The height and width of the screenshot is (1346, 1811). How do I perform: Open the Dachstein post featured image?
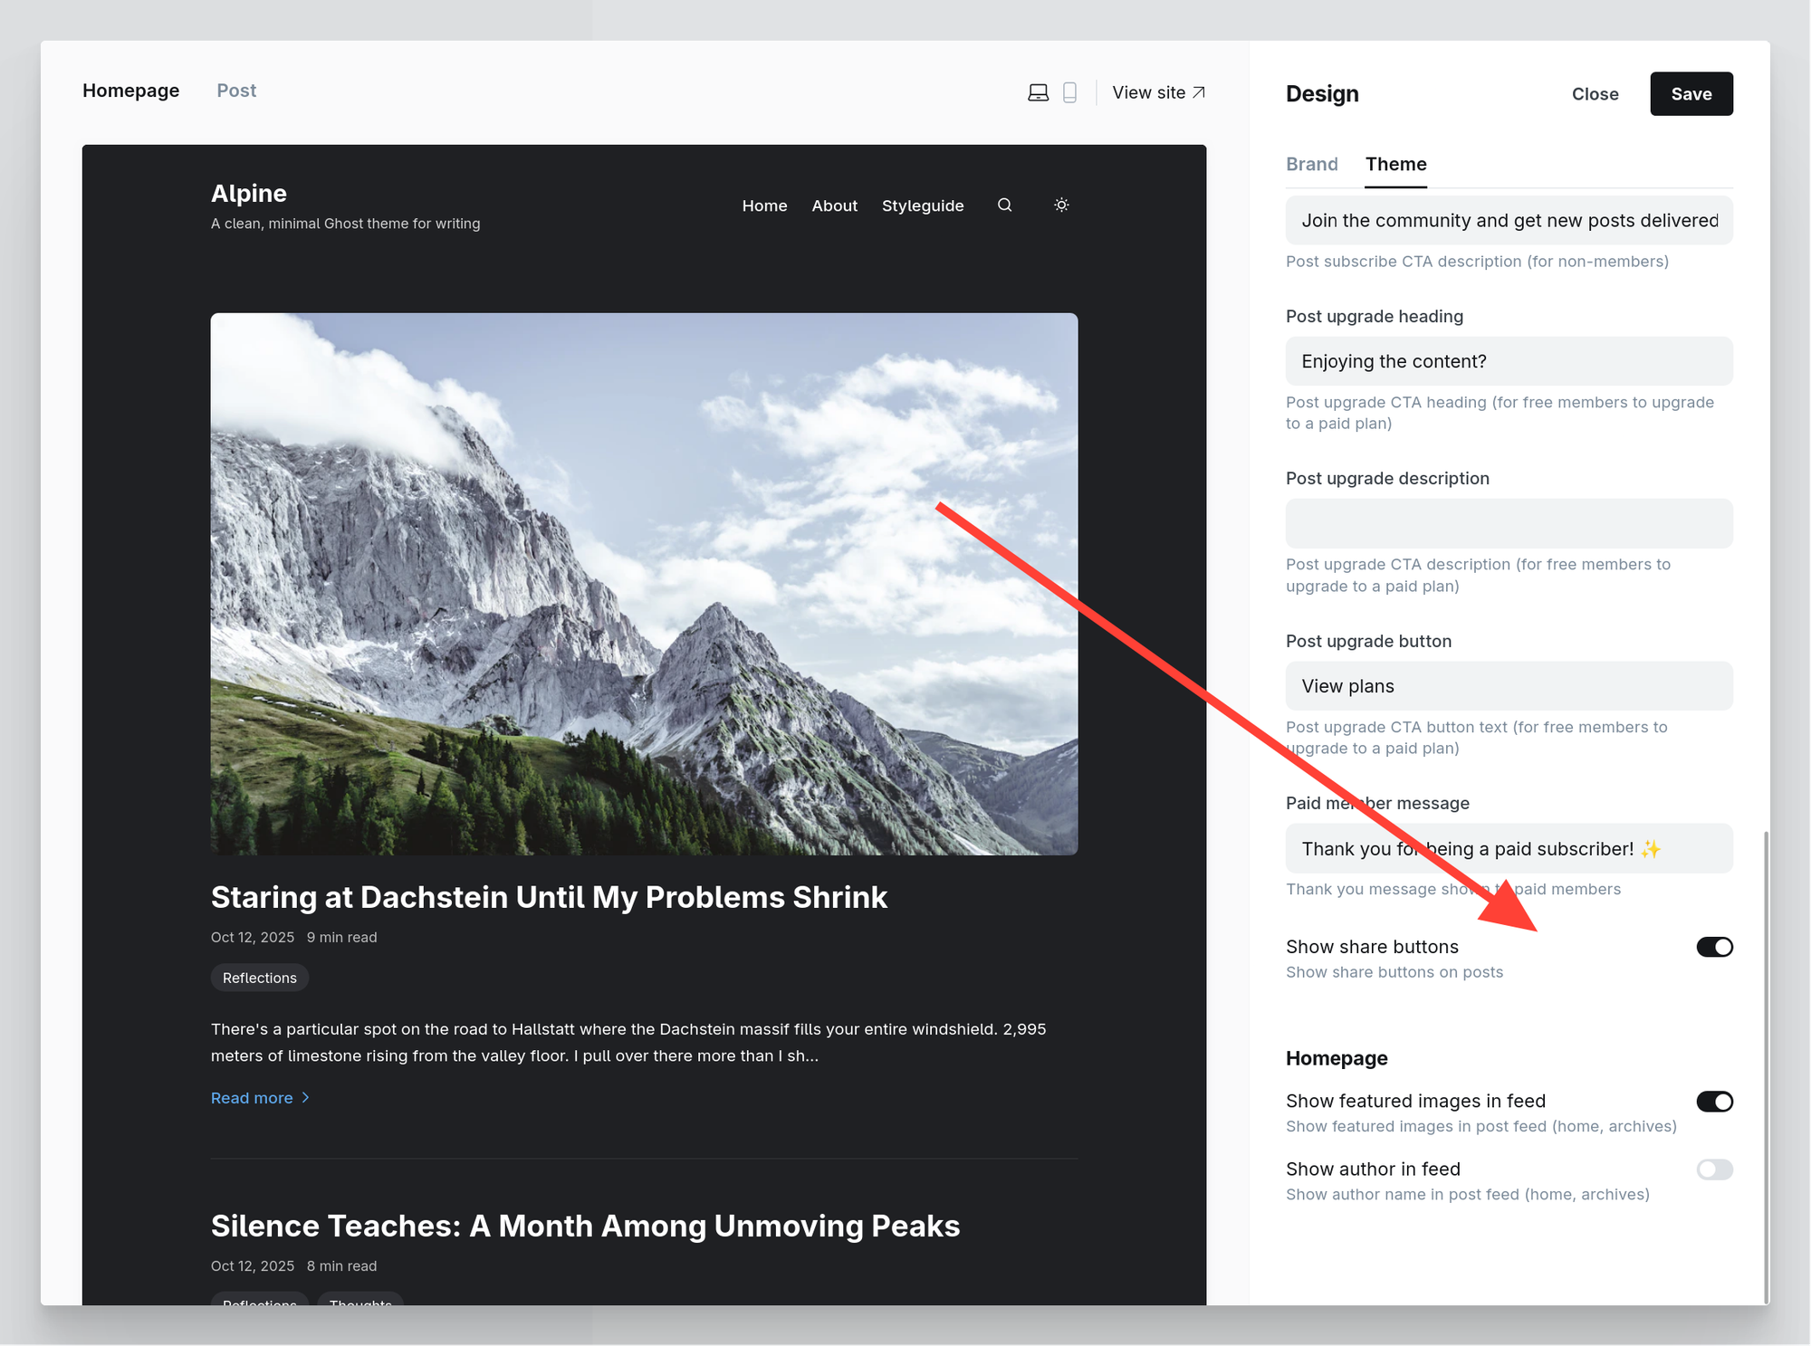coord(644,584)
